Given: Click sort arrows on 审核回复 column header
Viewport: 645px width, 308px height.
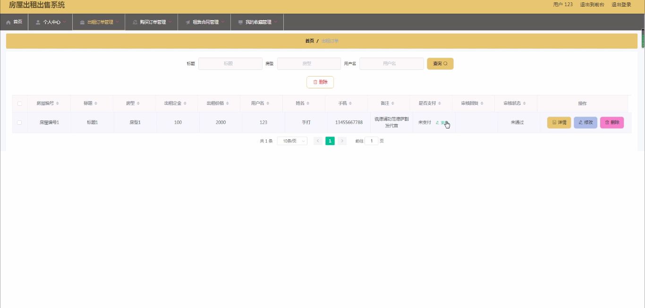Looking at the screenshot, I should [x=483, y=103].
